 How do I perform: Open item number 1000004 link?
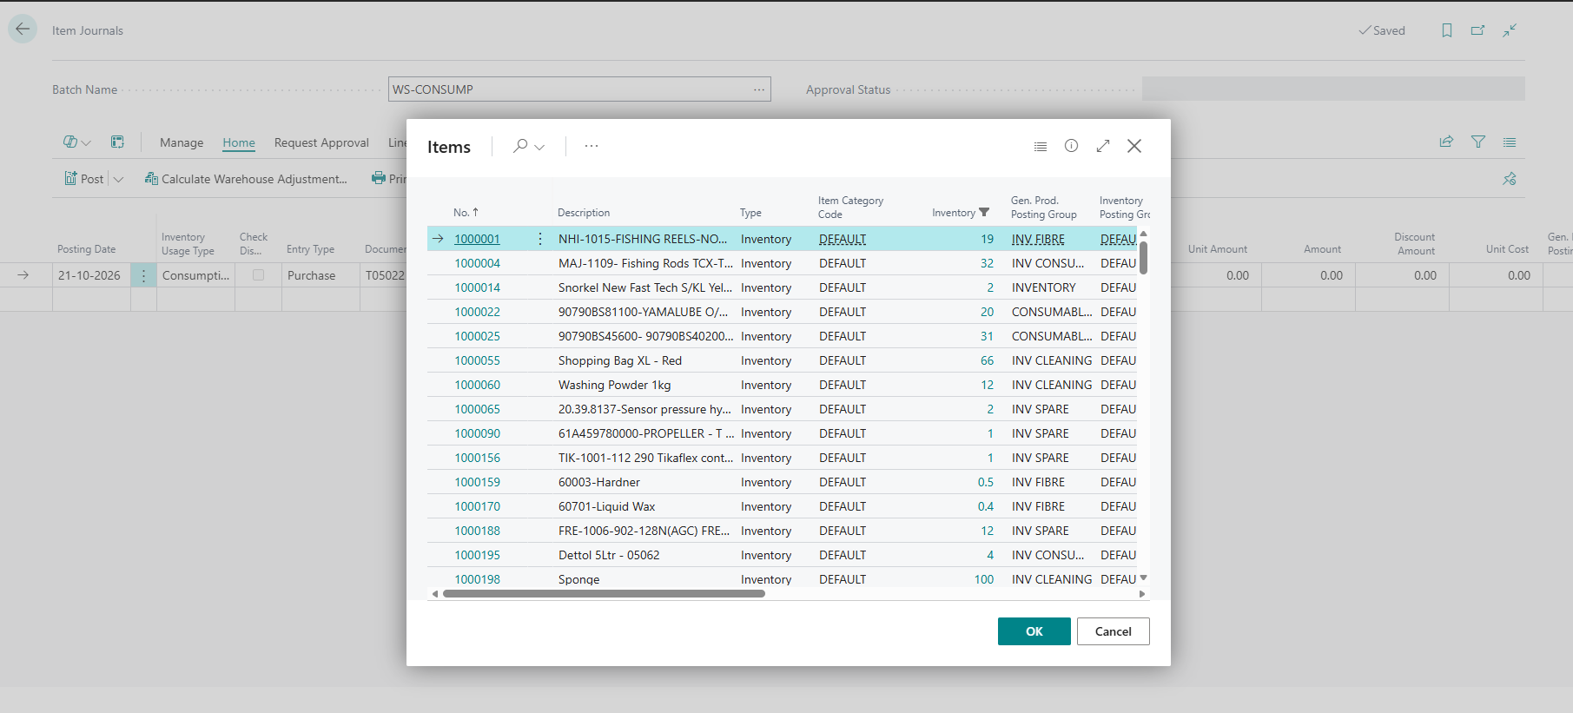tap(477, 263)
